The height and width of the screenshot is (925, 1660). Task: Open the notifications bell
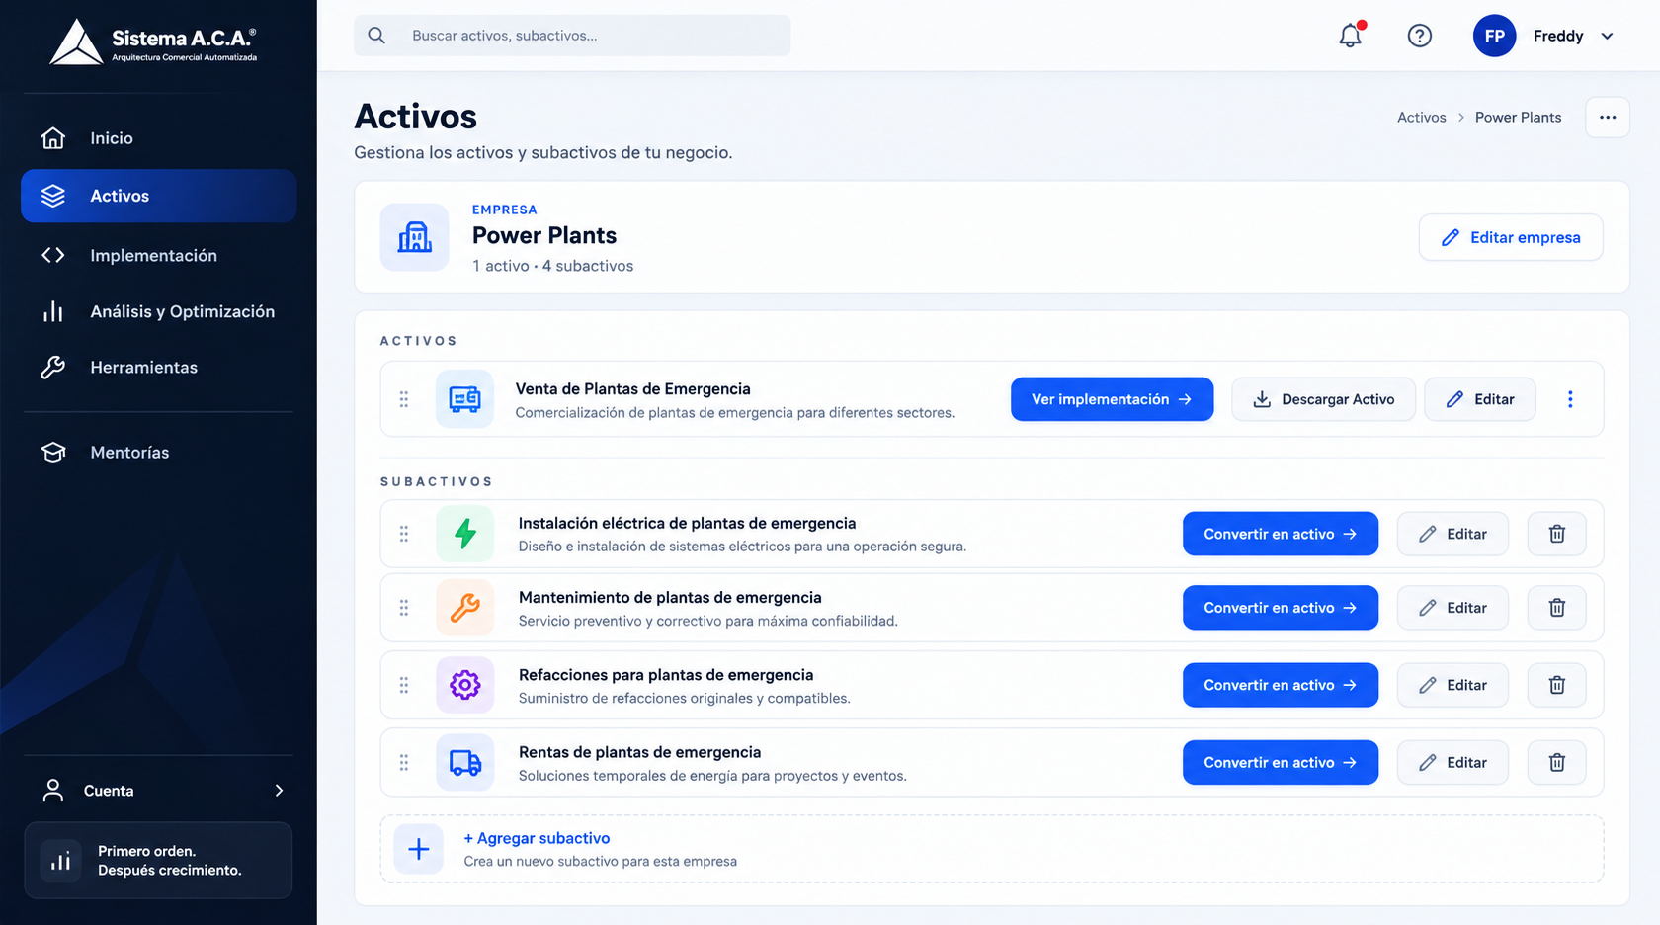pos(1350,36)
